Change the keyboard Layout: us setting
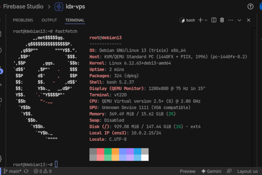 pos(248,171)
